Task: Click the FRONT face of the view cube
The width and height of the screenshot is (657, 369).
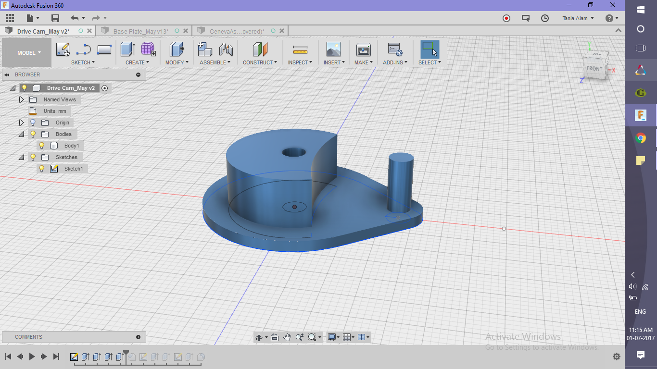Action: 594,69
